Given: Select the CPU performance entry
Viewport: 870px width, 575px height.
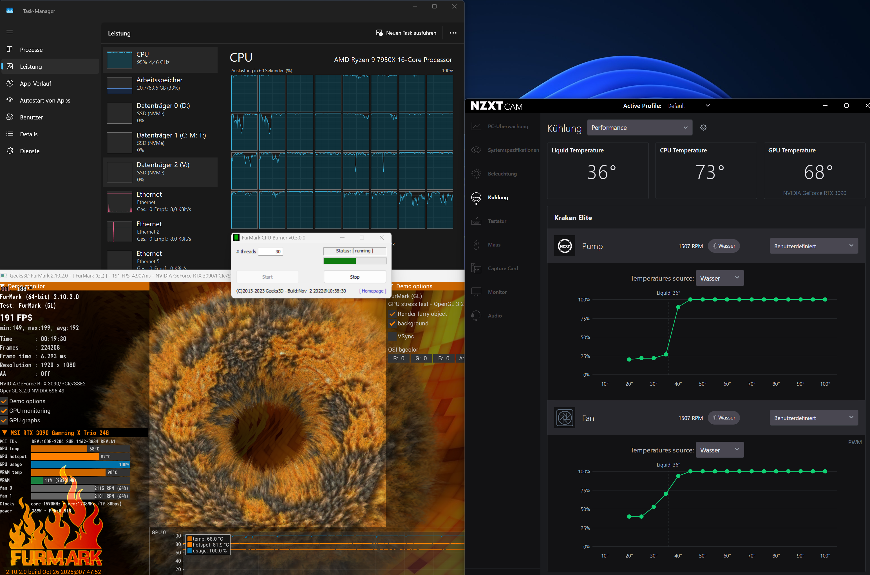Looking at the screenshot, I should click(x=160, y=59).
